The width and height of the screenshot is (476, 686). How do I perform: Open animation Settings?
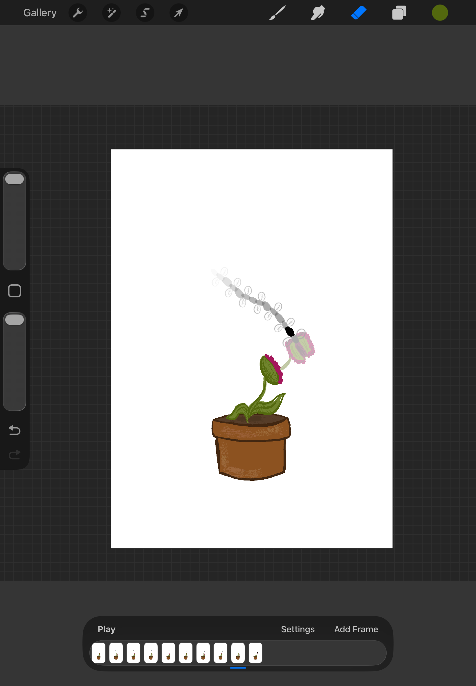pos(298,629)
